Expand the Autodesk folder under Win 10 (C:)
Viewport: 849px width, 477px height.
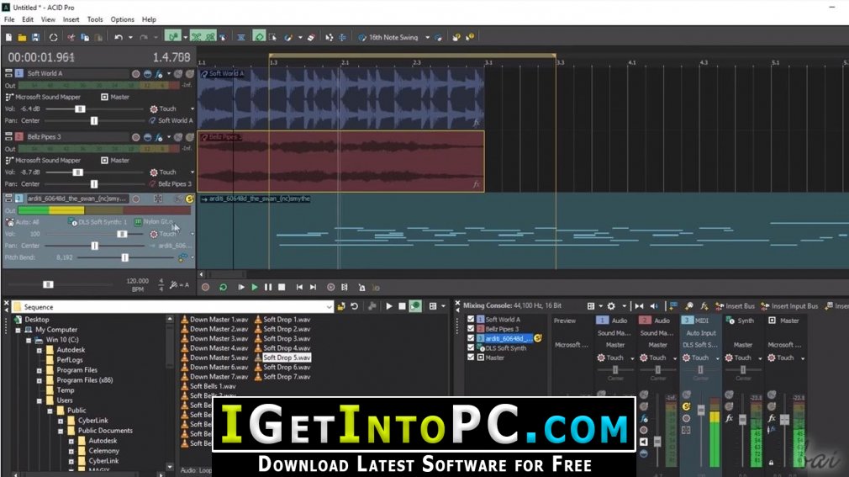coord(39,350)
